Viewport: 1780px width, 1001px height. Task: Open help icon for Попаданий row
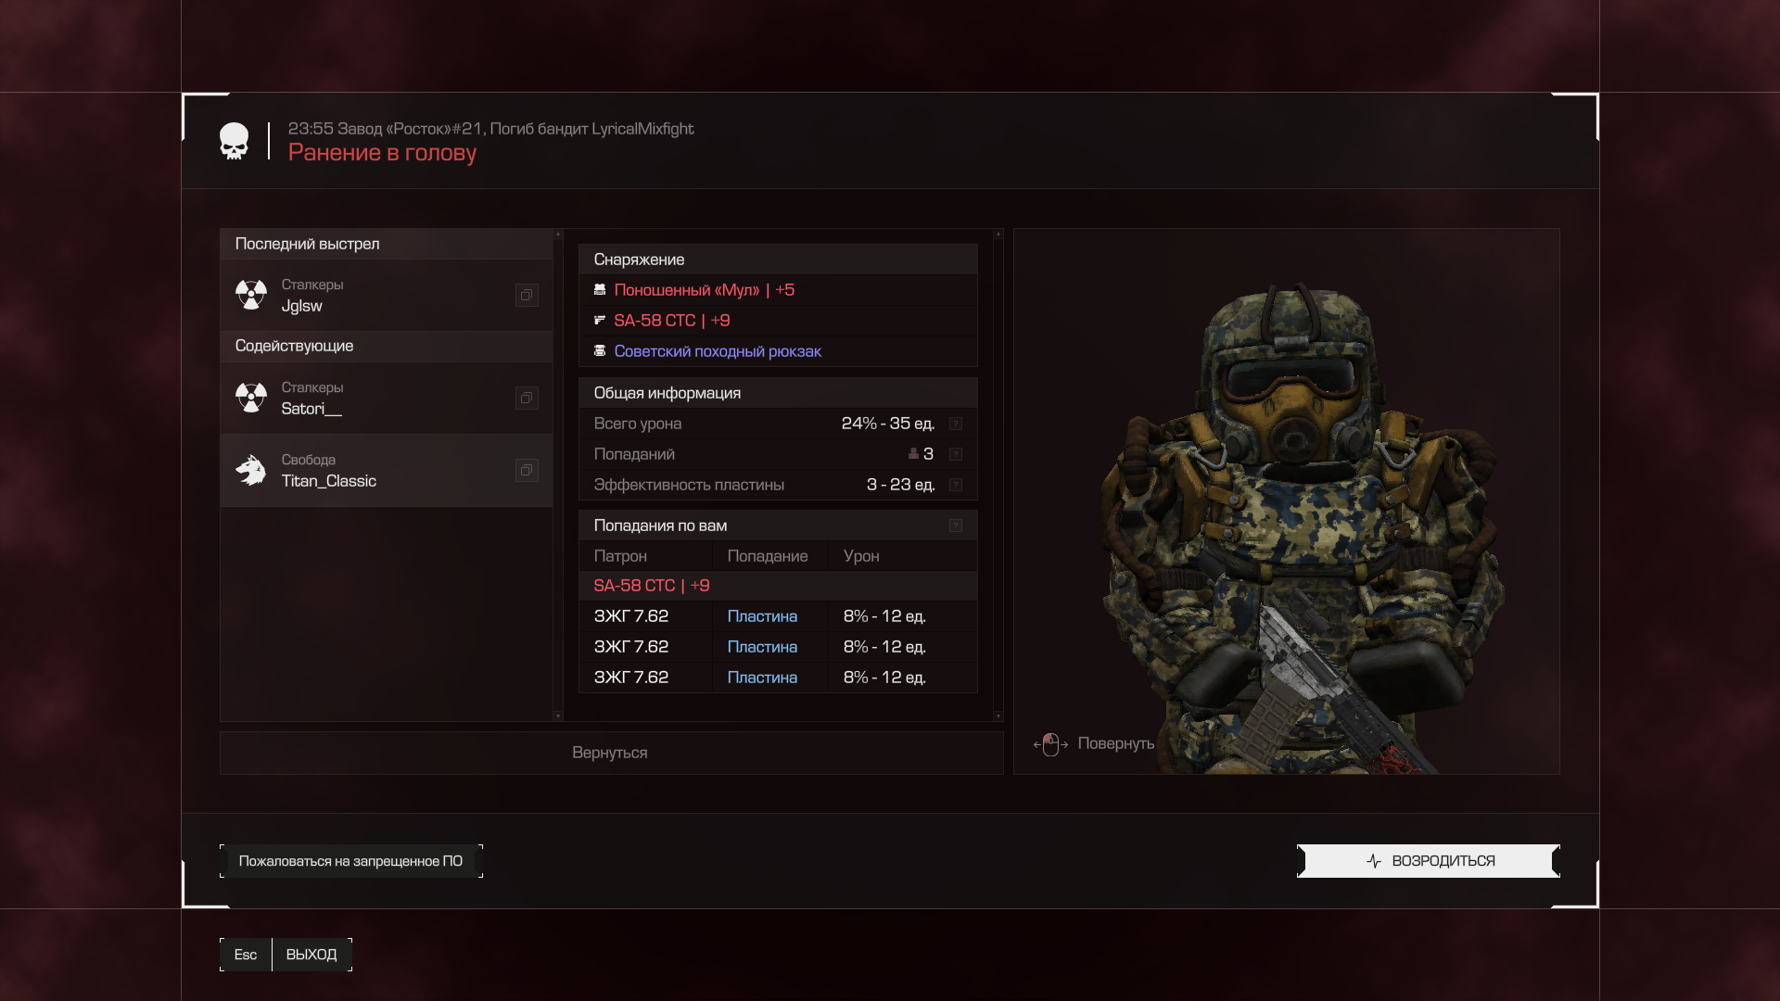click(956, 454)
